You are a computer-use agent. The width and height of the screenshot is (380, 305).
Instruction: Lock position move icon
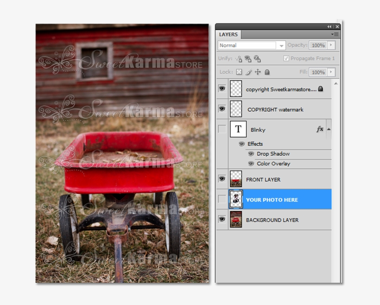pos(258,72)
